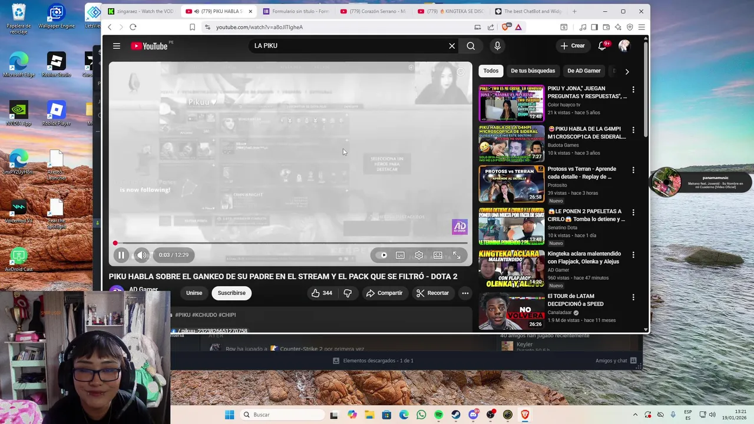754x424 pixels.
Task: Open a new browser tab
Action: 574,11
